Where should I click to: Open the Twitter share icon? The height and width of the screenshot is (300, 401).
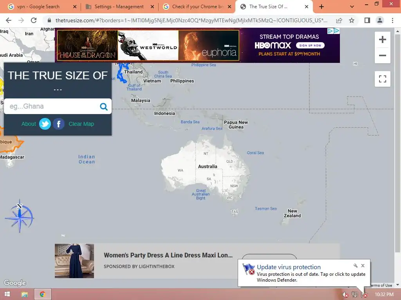point(45,124)
